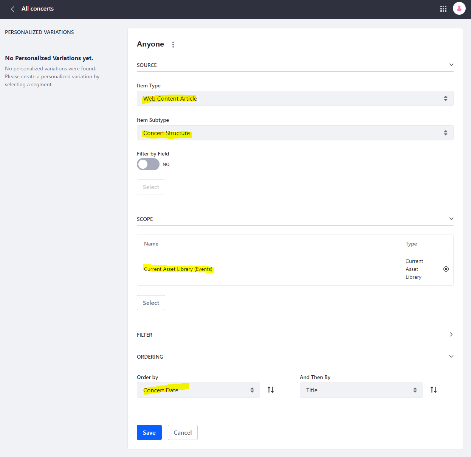471x457 pixels.
Task: Click the Anyone heading
Action: pos(150,44)
